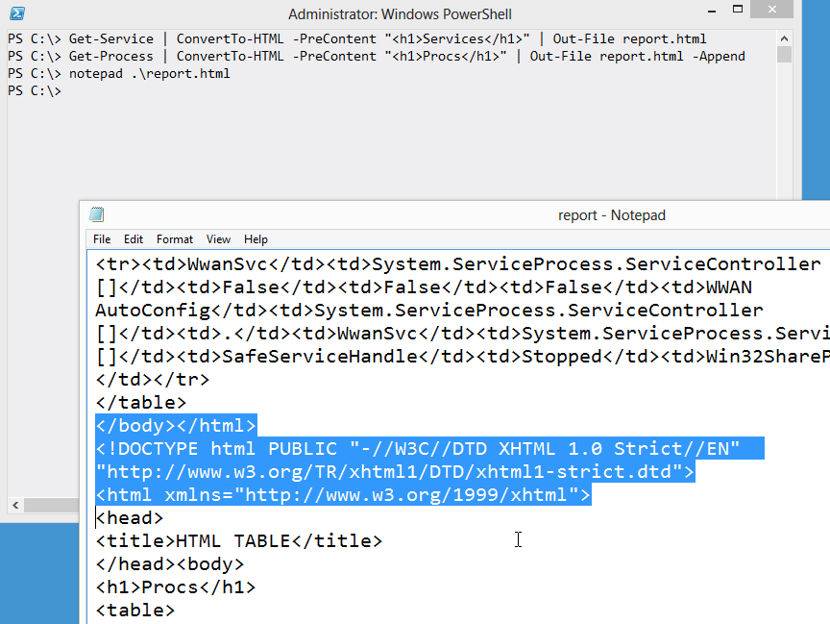
Task: Click the <title>HTML TABLE</title> line
Action: (x=238, y=541)
